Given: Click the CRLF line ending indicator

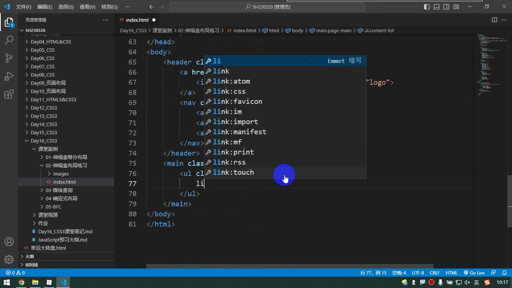Looking at the screenshot, I should (435, 273).
